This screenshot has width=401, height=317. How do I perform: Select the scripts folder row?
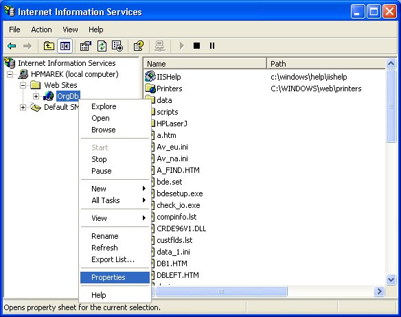[x=168, y=112]
